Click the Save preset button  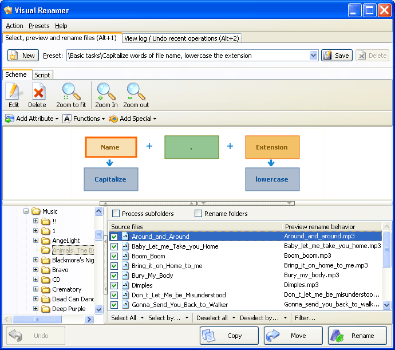pyautogui.click(x=336, y=56)
